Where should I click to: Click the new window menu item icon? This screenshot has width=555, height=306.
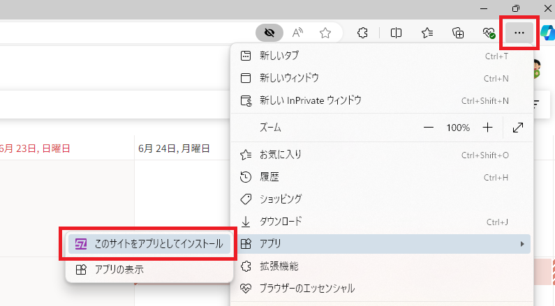[x=246, y=78]
